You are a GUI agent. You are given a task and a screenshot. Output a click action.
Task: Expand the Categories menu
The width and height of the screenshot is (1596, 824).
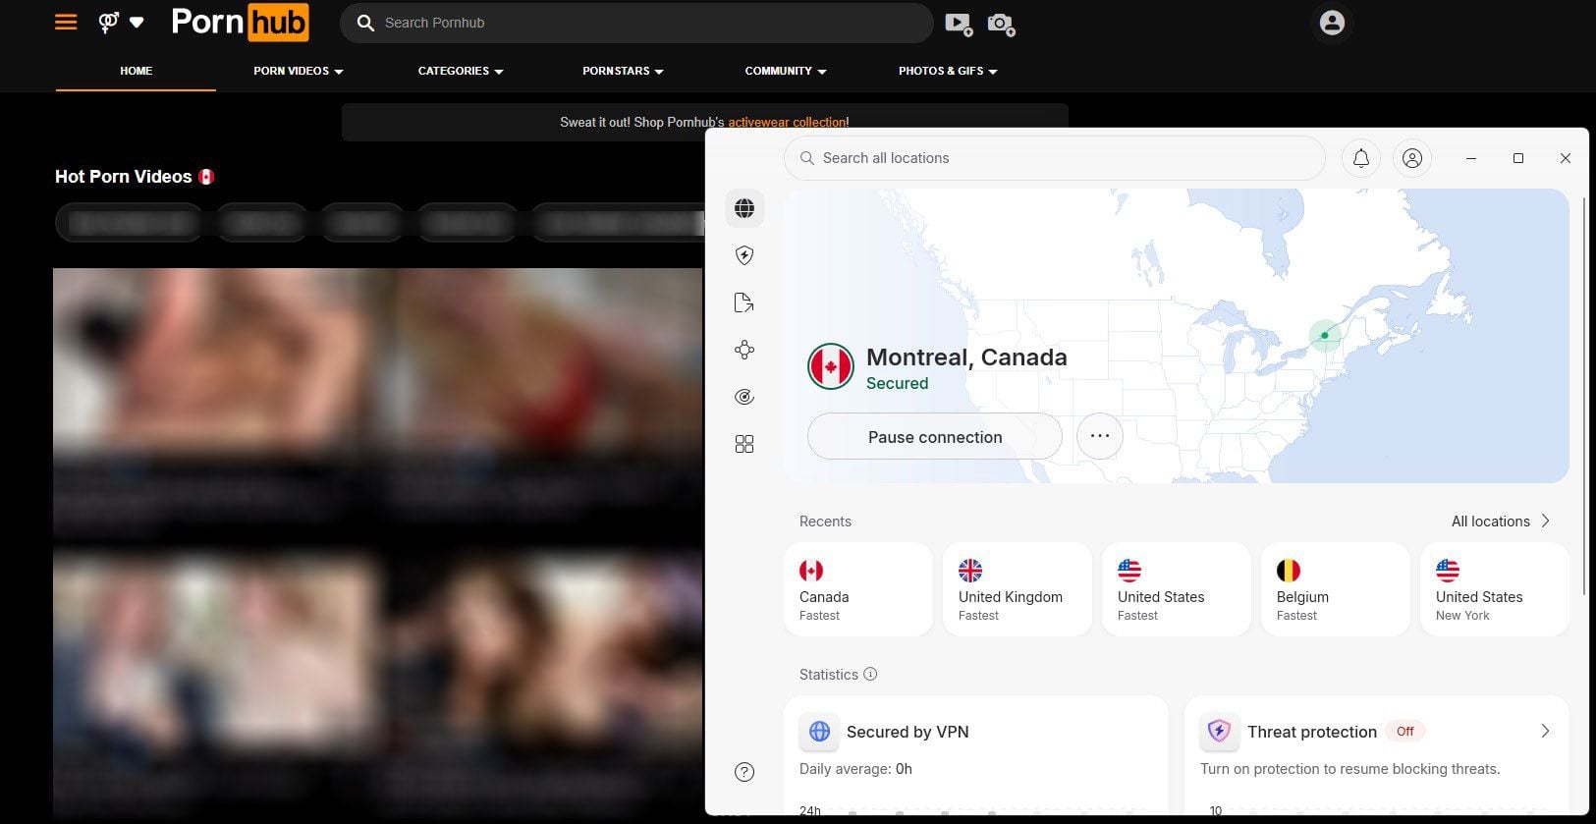click(x=461, y=71)
